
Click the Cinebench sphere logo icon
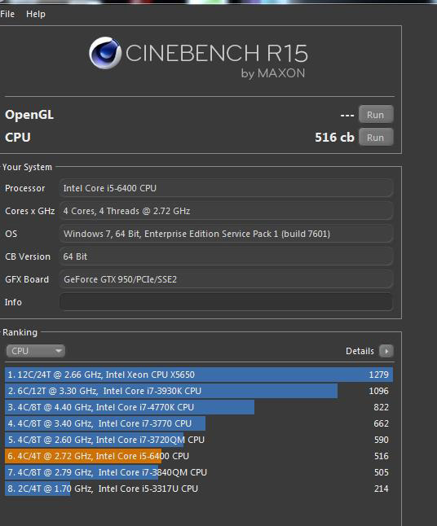click(x=105, y=53)
